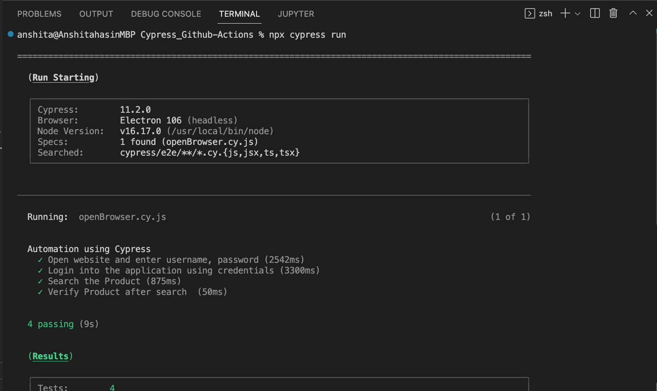Open the DEBUG CONSOLE tab
657x391 pixels.
[166, 14]
